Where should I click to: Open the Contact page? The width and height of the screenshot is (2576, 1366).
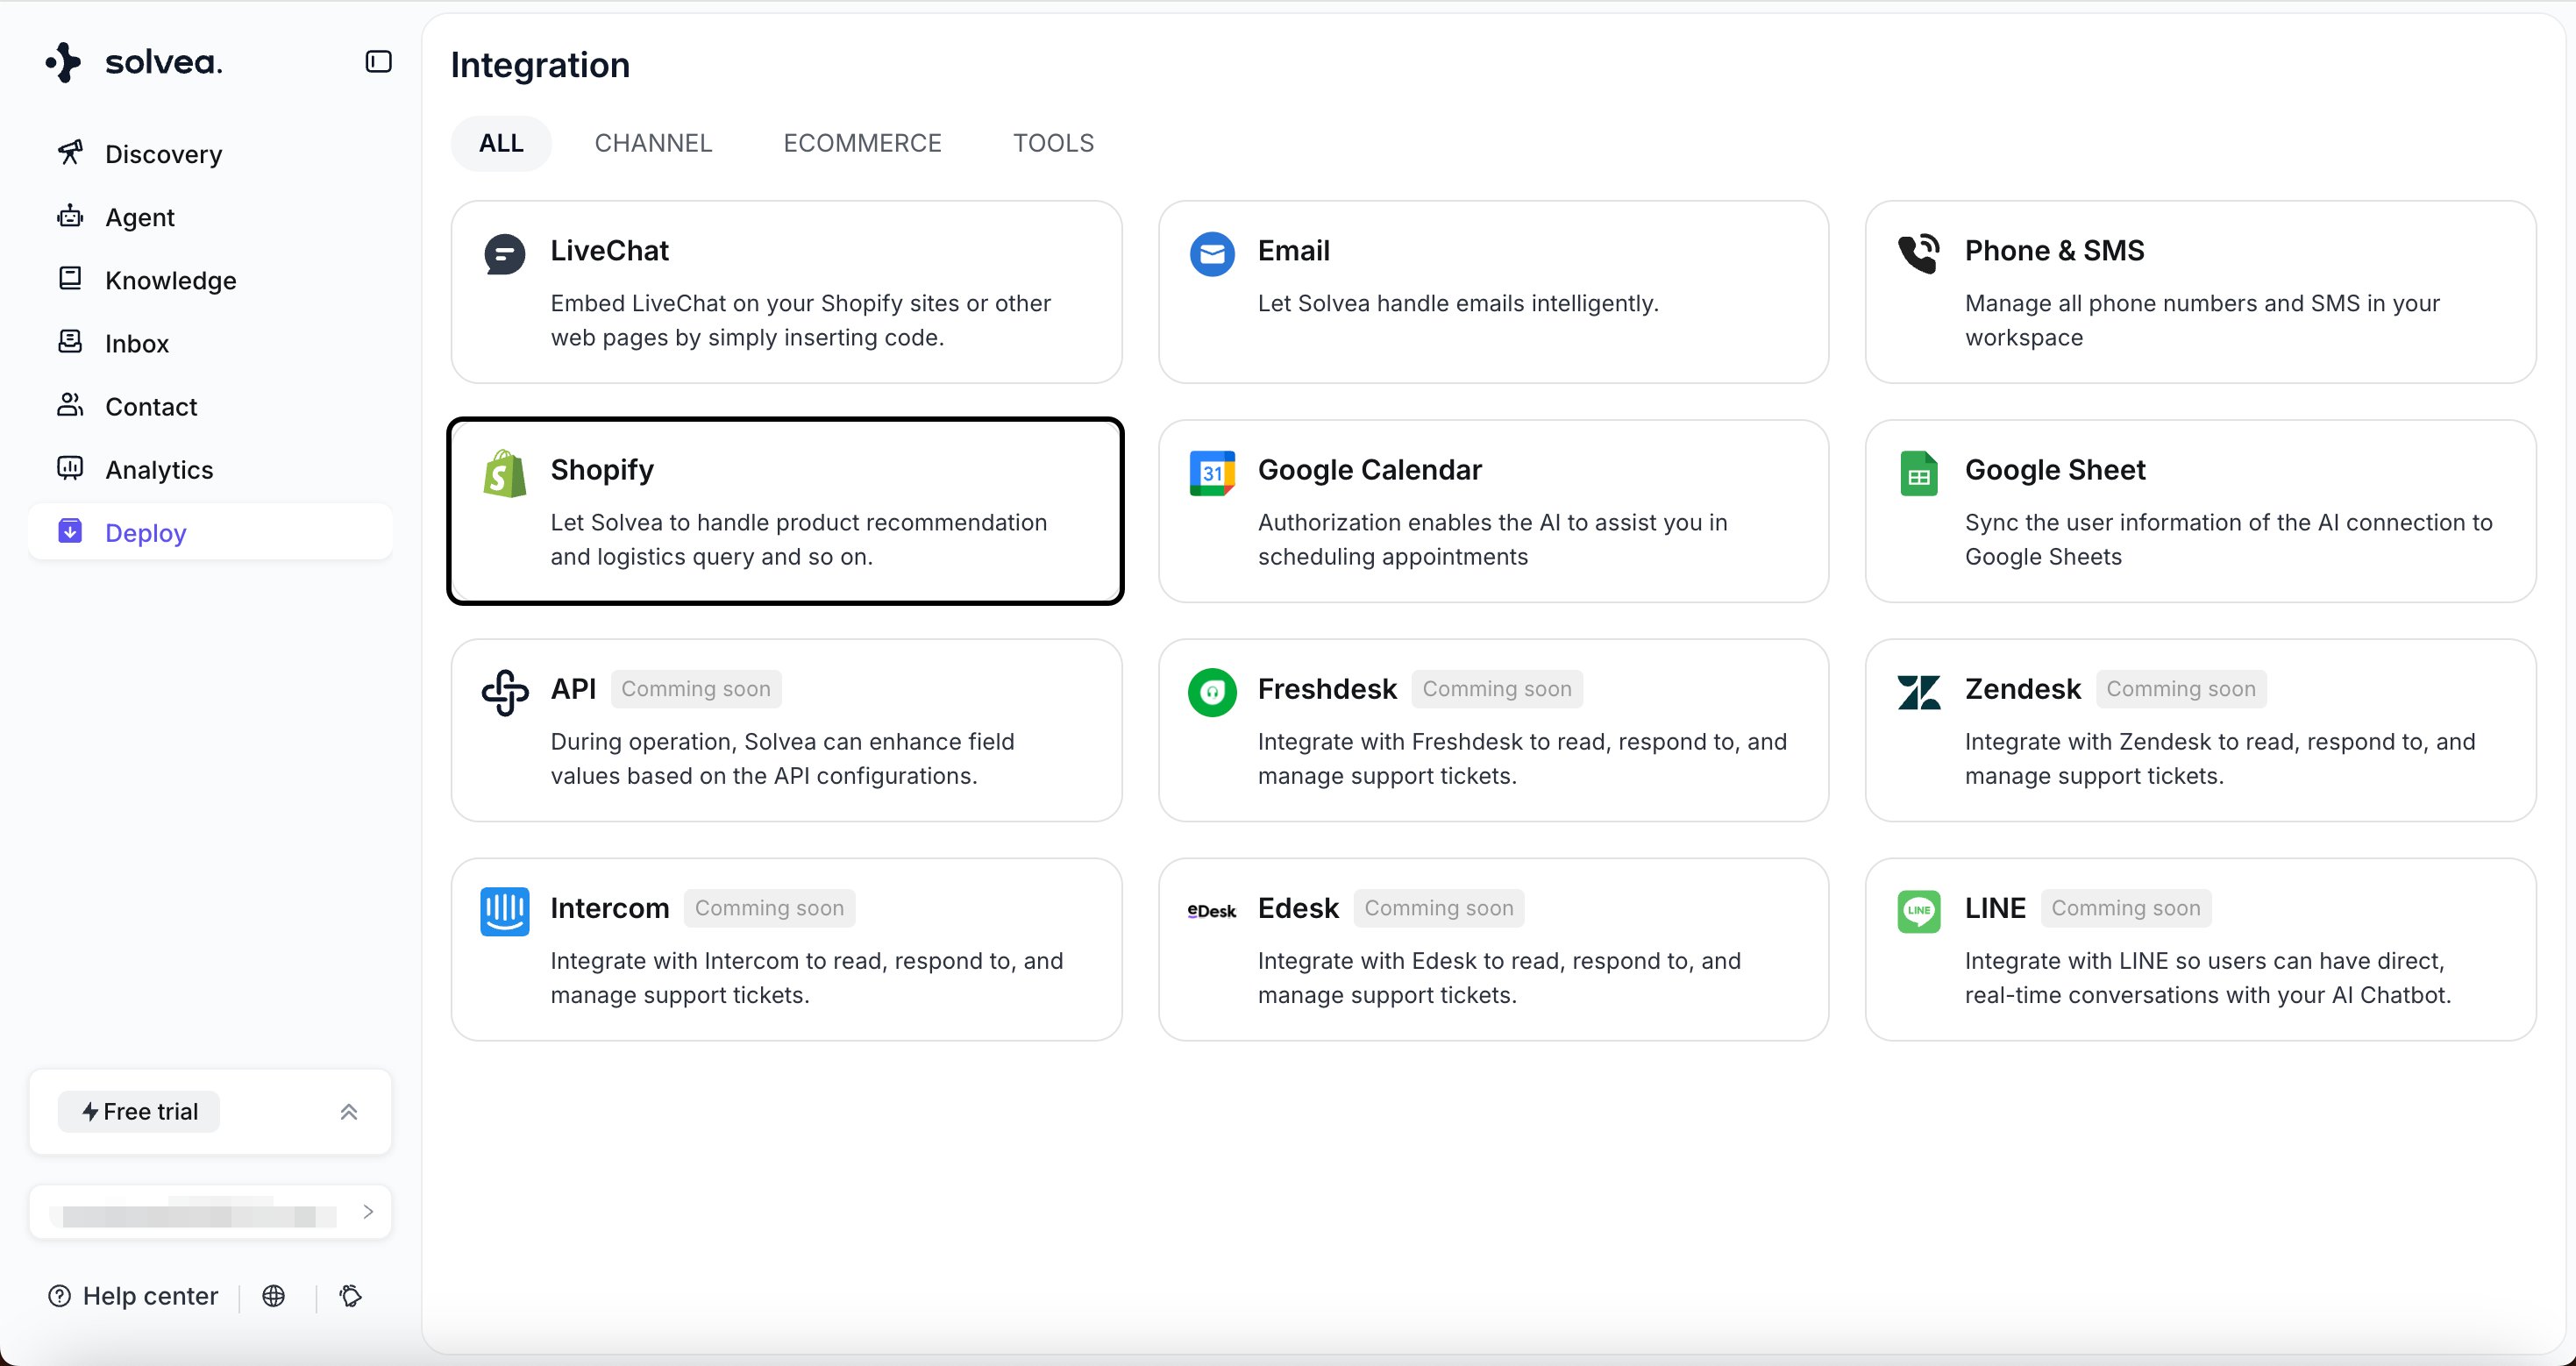point(210,405)
